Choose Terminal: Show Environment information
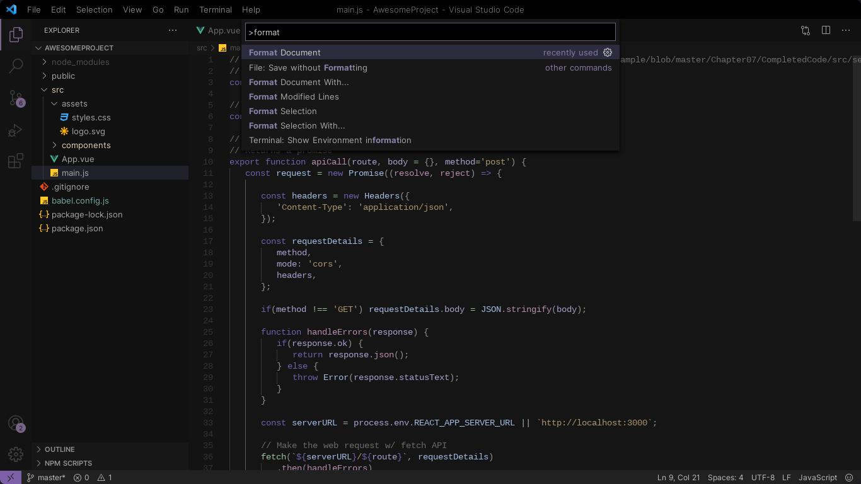This screenshot has width=861, height=484. click(x=430, y=140)
